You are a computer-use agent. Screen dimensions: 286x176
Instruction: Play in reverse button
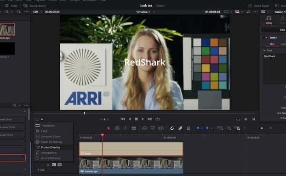point(130,119)
